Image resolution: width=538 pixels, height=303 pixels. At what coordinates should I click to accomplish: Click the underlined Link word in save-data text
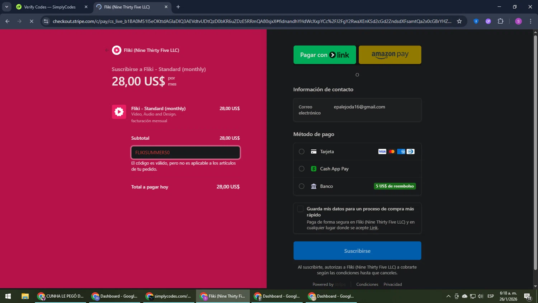point(374,228)
